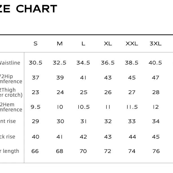Click the XXL size column header

[x=132, y=44]
